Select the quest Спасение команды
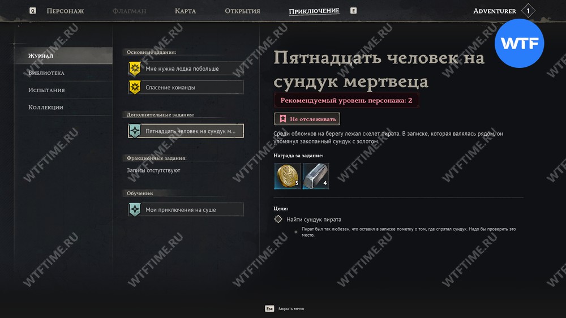 click(x=186, y=87)
